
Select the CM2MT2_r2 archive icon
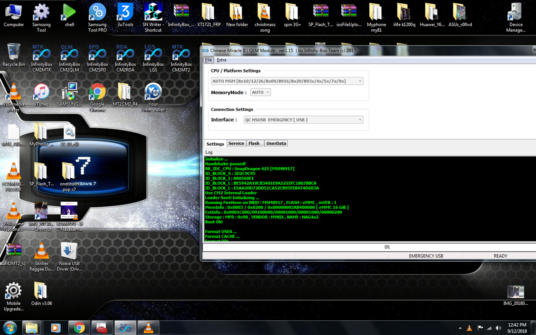pyautogui.click(x=13, y=254)
